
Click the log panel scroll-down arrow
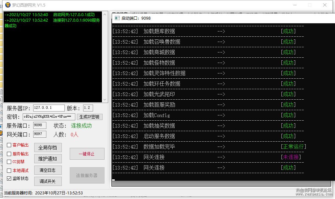coord(105,100)
